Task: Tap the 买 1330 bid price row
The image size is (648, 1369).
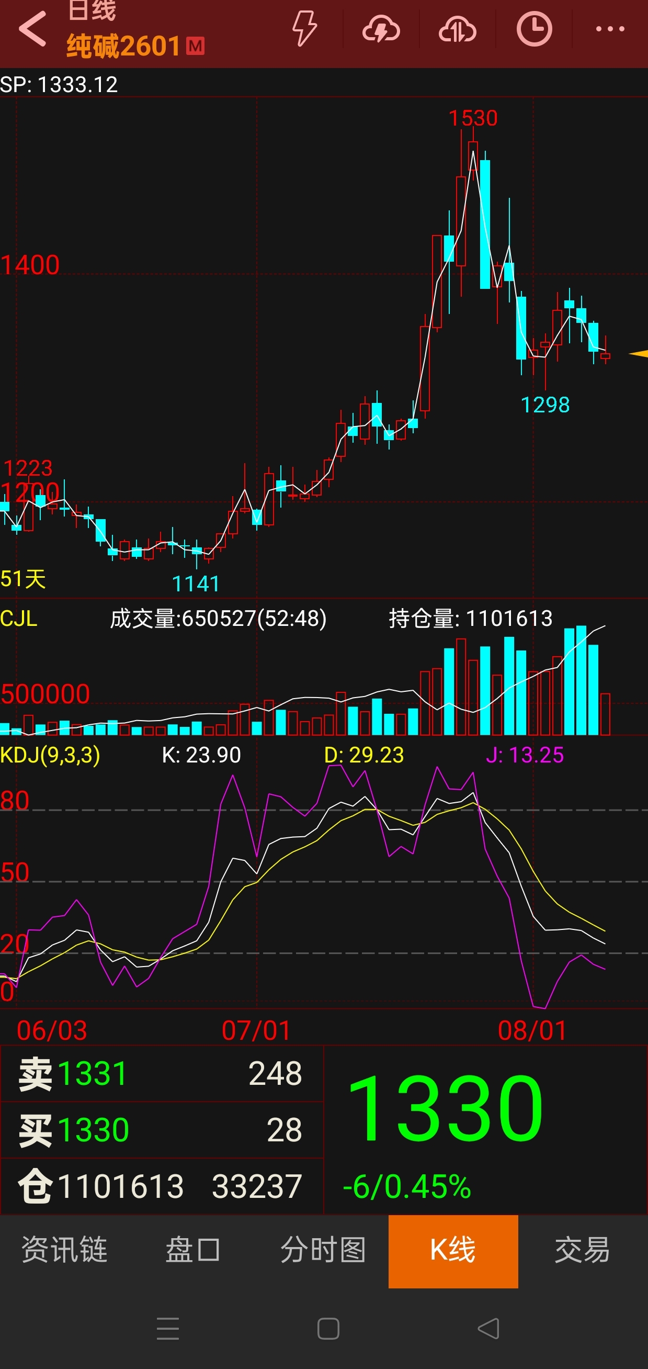Action: coord(162,1130)
